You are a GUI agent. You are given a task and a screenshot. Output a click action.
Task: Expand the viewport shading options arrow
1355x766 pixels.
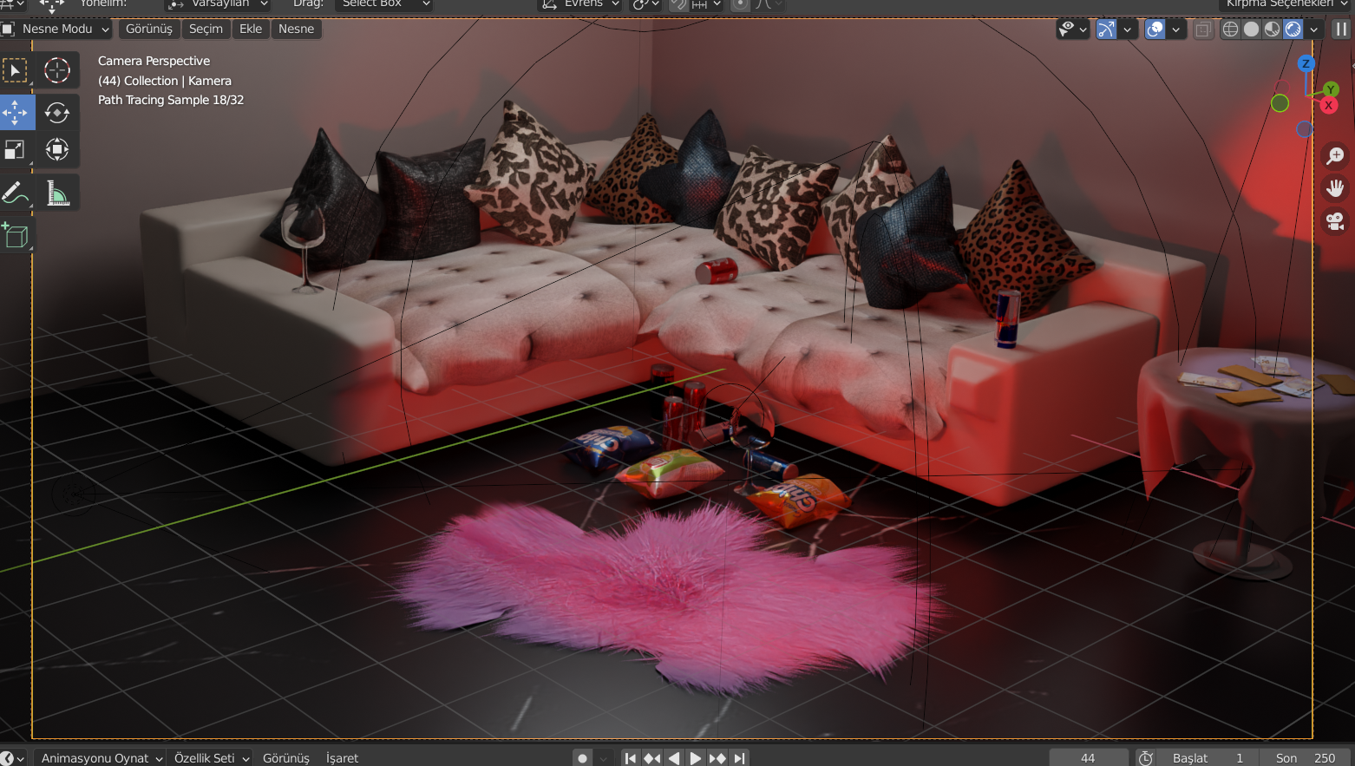pyautogui.click(x=1314, y=29)
